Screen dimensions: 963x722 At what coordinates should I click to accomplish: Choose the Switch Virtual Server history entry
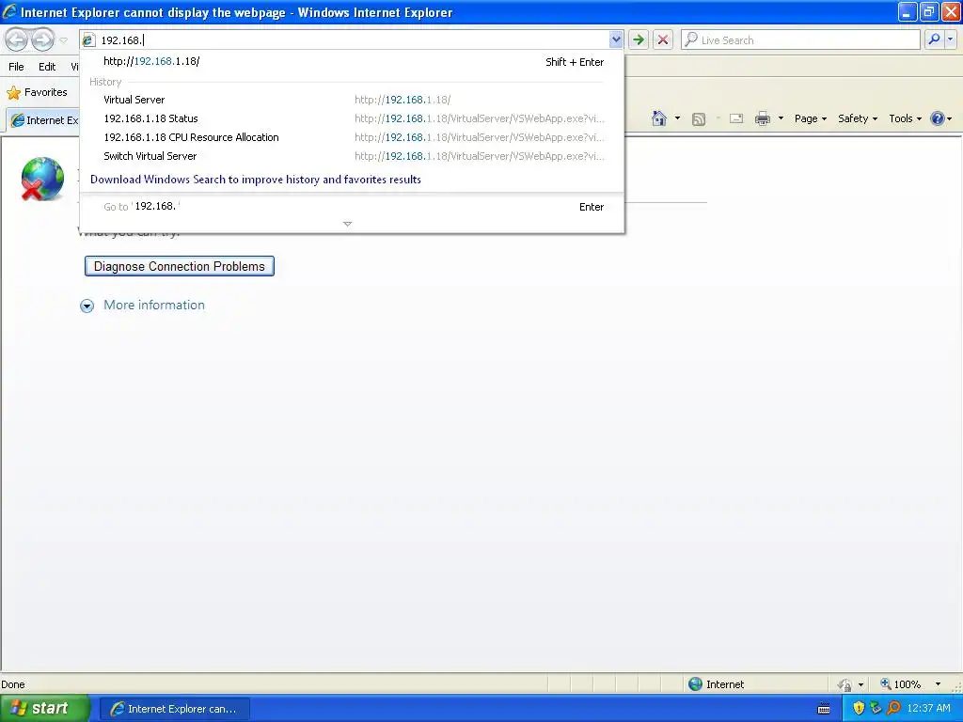(352, 156)
